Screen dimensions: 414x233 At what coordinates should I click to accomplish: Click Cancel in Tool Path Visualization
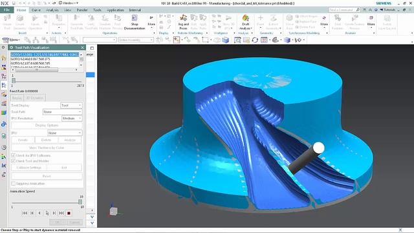(x=75, y=222)
